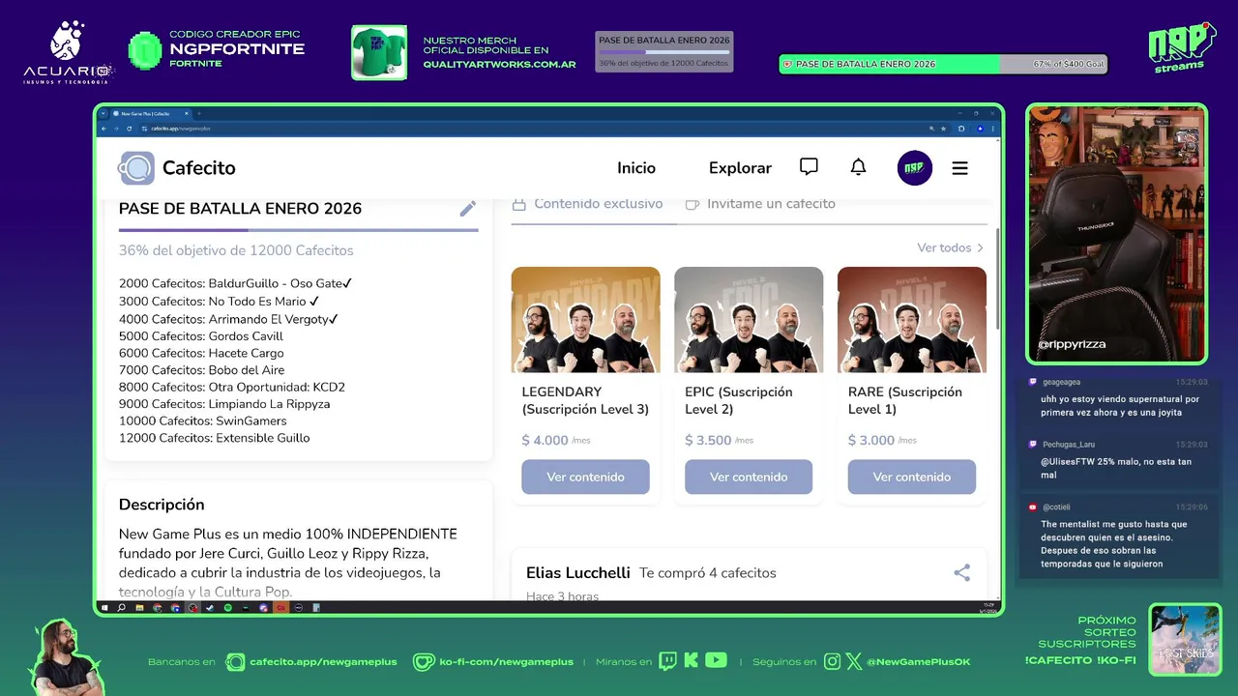Click the Windows Start button

click(104, 608)
